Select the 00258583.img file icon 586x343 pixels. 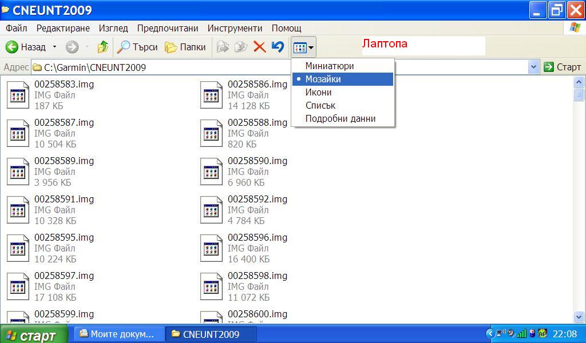click(18, 95)
